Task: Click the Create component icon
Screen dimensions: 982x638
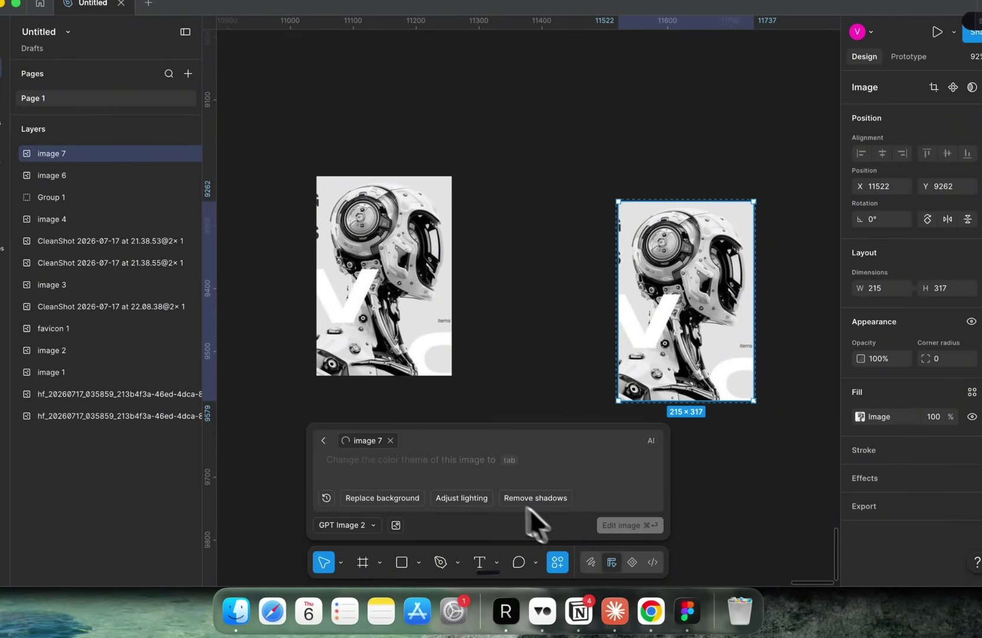Action: 953,87
